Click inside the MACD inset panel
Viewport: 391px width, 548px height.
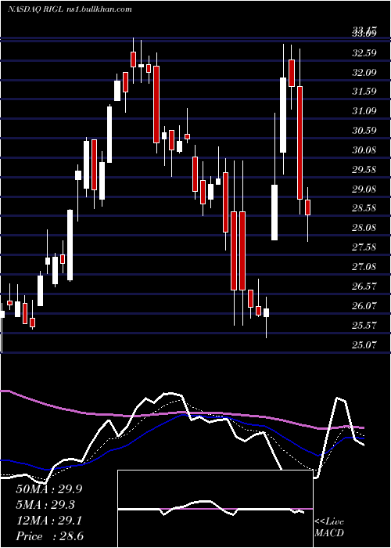tap(215, 509)
